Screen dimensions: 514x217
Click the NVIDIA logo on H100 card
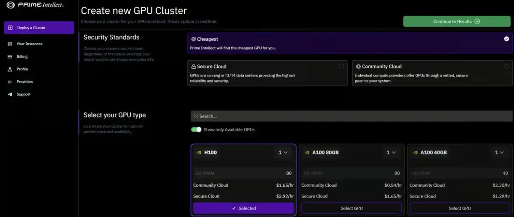coord(198,152)
